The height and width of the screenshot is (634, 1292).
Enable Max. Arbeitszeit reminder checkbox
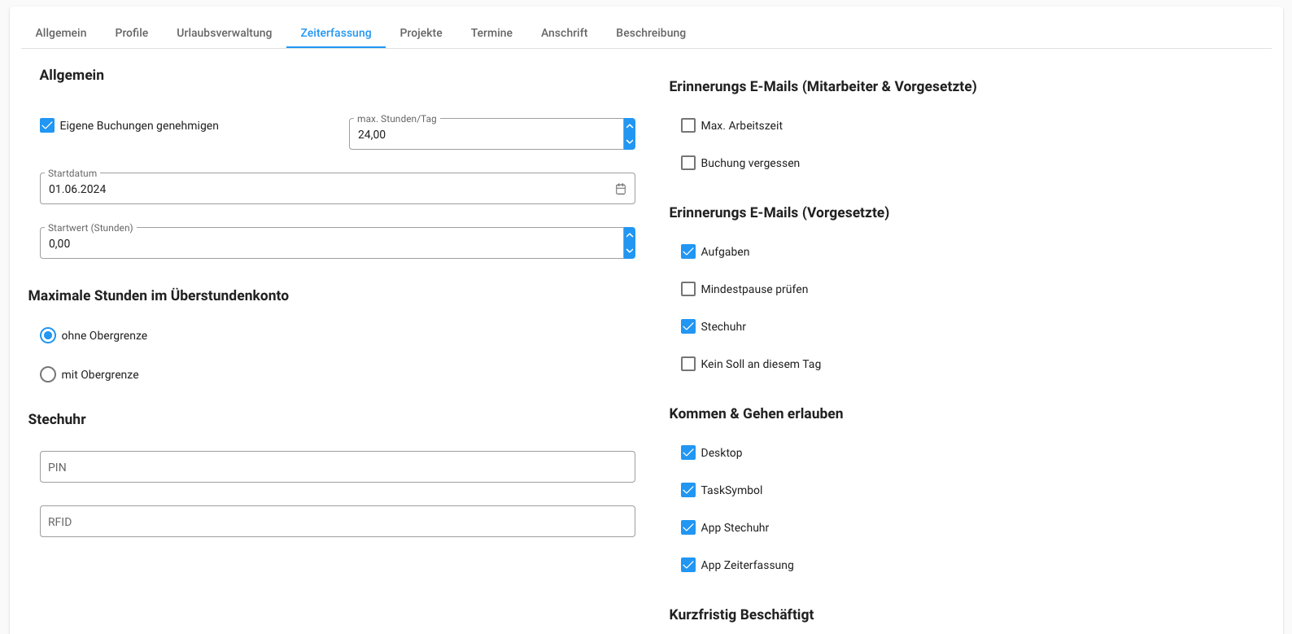[x=688, y=125]
